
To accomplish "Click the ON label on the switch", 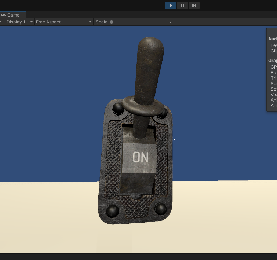I will point(141,158).
